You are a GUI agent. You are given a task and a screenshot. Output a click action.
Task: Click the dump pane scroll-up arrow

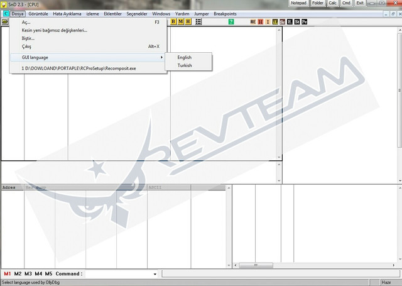click(229, 188)
